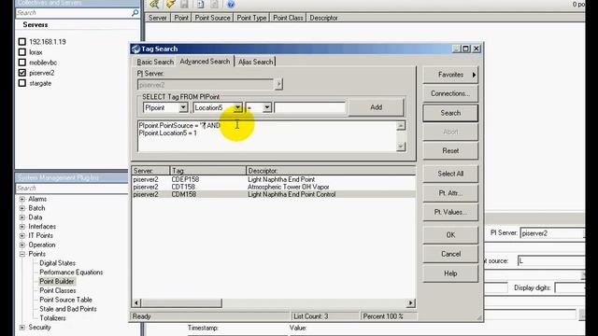The width and height of the screenshot is (598, 336).
Task: Click the query value input field
Action: (x=309, y=108)
